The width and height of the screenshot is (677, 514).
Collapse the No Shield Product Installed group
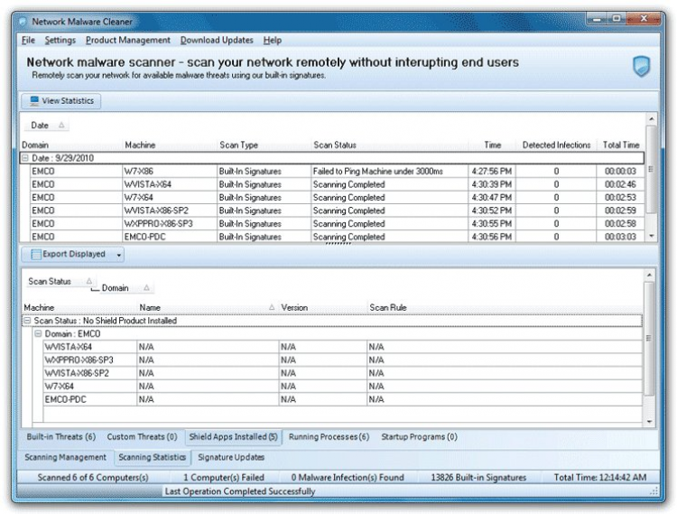click(26, 321)
